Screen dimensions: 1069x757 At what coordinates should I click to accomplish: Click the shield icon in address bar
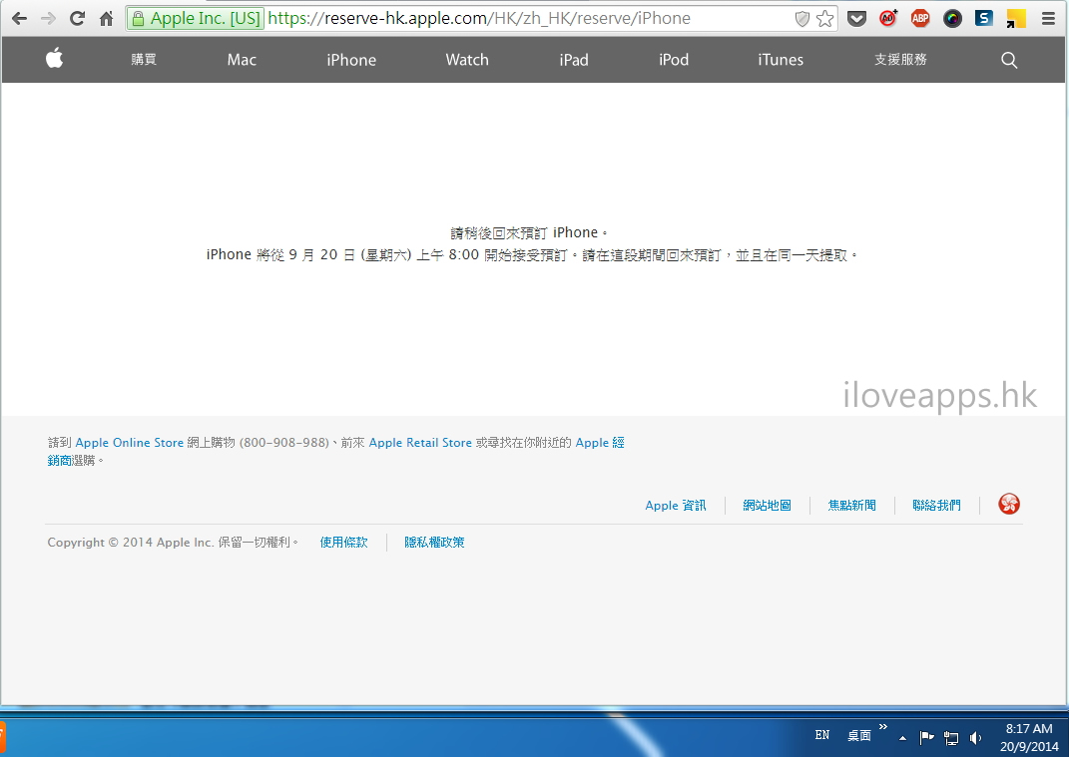click(x=802, y=19)
